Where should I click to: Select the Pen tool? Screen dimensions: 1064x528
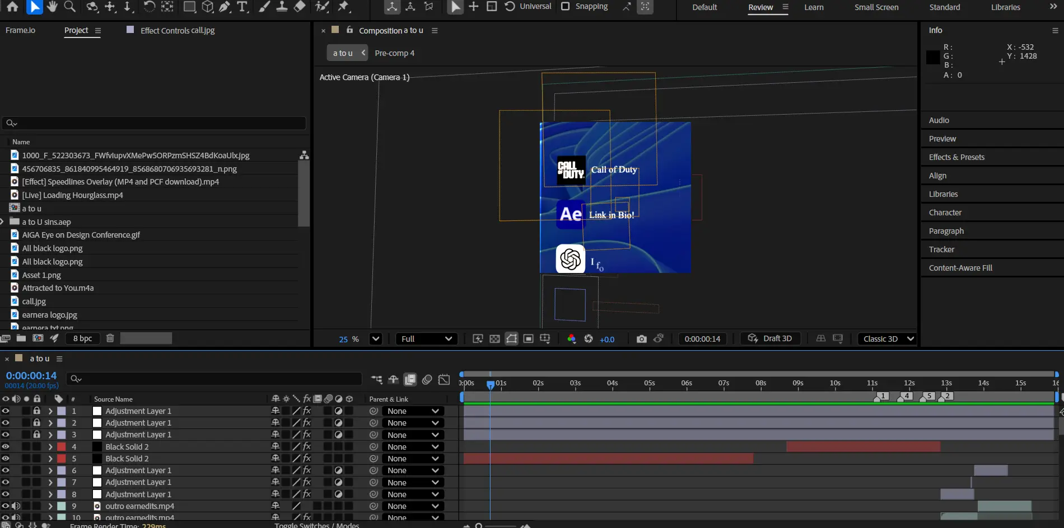(x=225, y=7)
